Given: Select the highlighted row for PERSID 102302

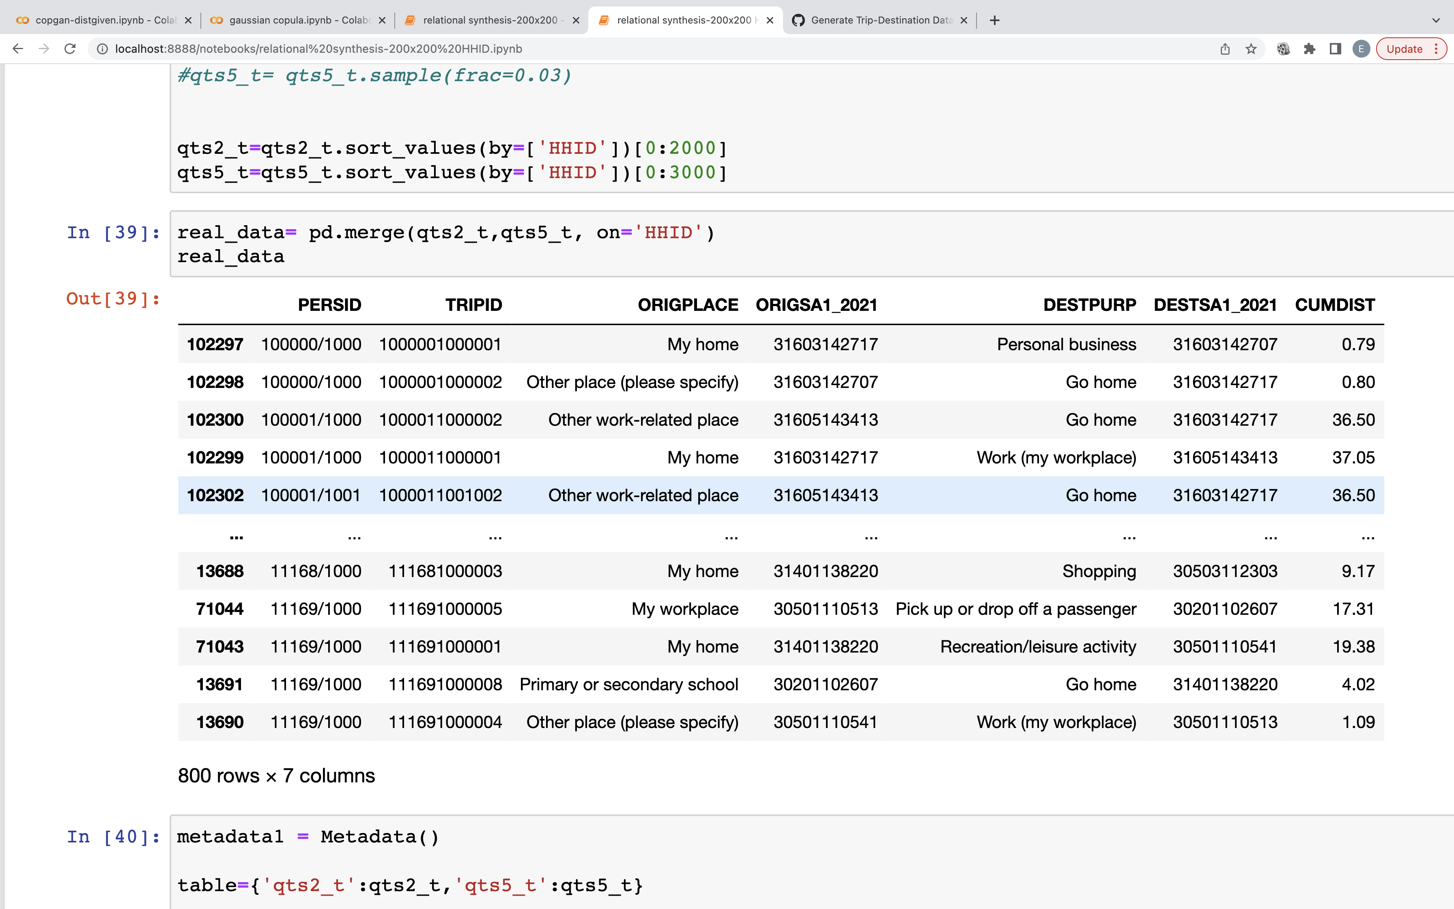Looking at the screenshot, I should [x=721, y=495].
